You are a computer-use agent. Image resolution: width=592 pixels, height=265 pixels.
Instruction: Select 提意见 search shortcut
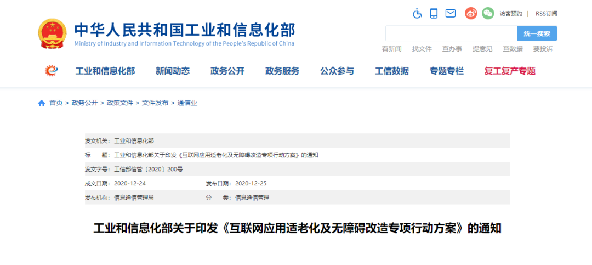click(482, 49)
